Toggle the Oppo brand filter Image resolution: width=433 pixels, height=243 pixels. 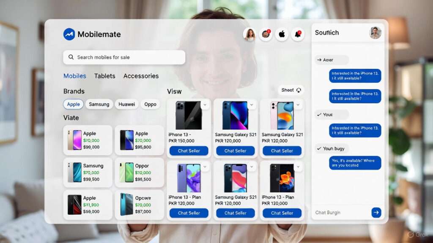point(151,104)
